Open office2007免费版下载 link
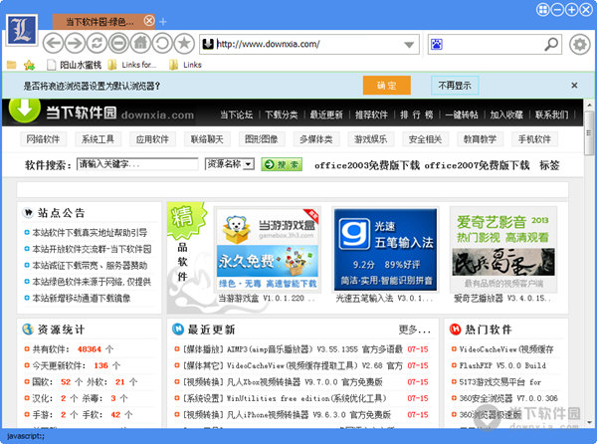This screenshot has width=597, height=444. [x=477, y=165]
